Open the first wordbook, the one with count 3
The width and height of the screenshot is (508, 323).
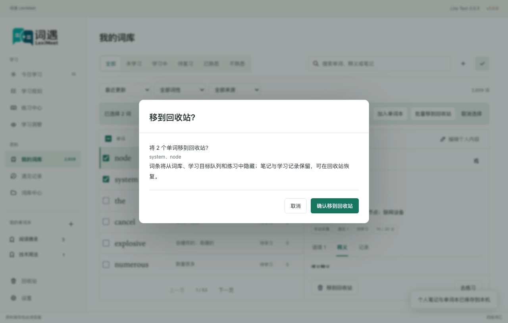pos(38,239)
